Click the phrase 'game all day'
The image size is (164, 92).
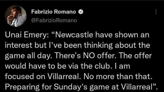pyautogui.click(x=28, y=56)
